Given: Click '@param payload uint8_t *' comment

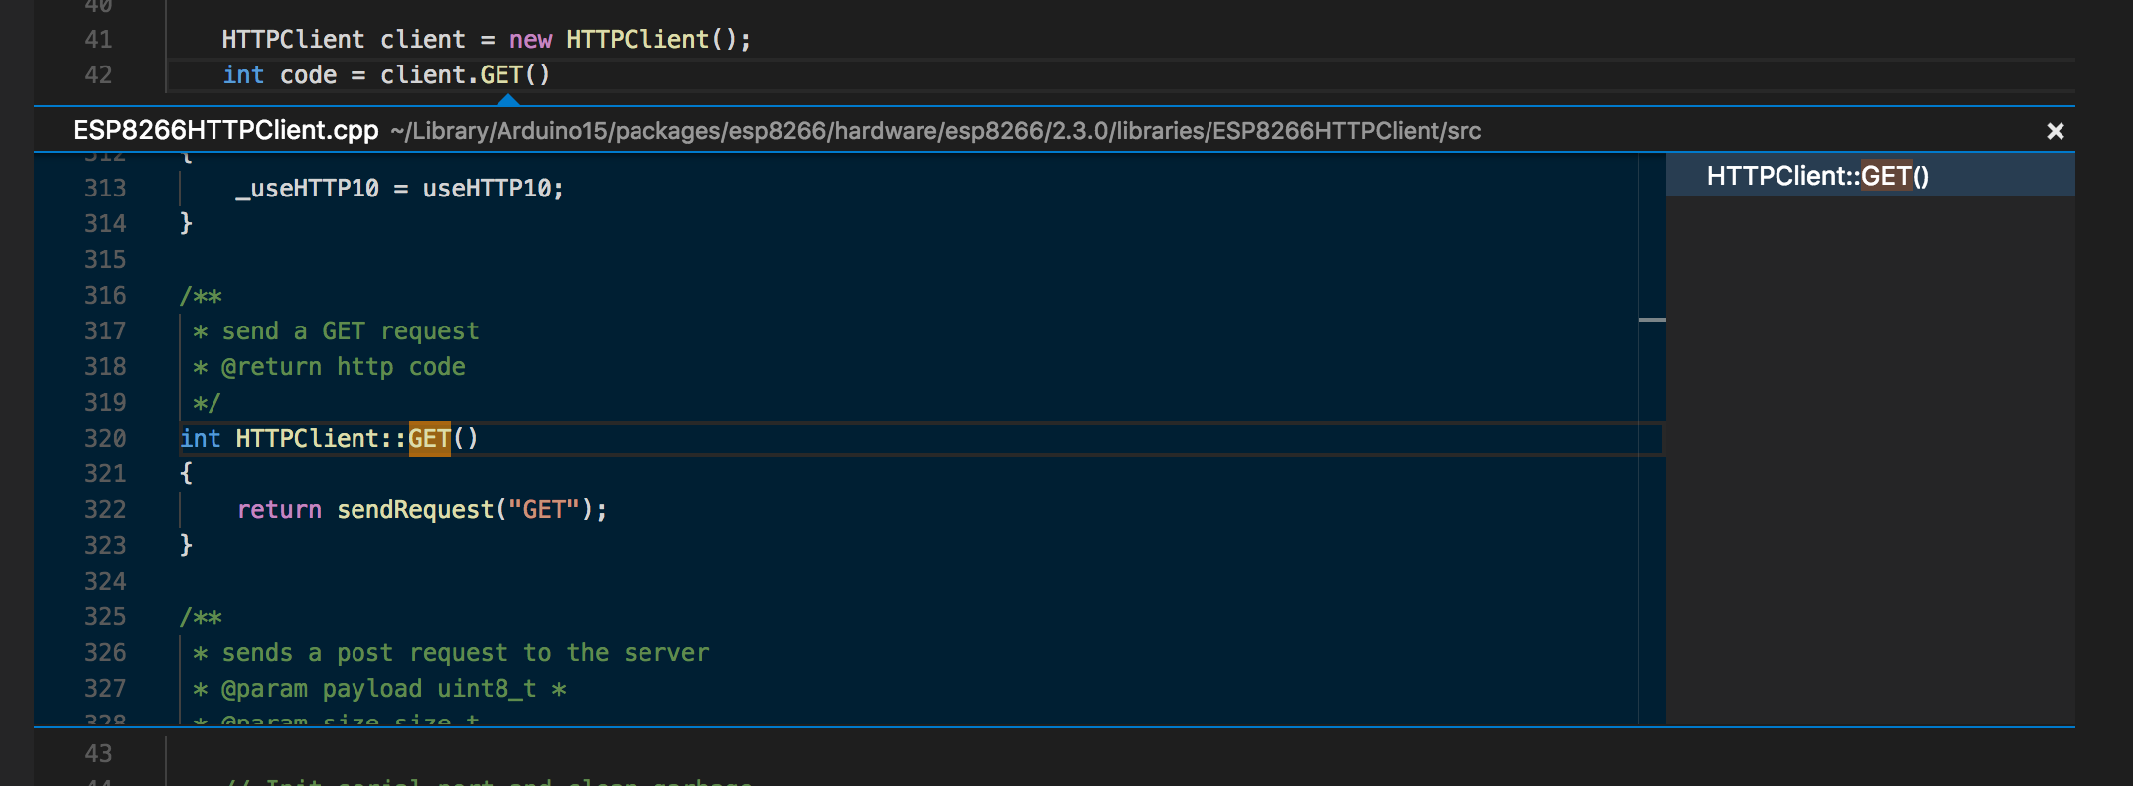Looking at the screenshot, I should click(x=393, y=689).
